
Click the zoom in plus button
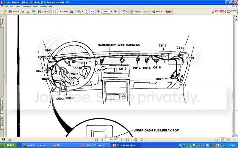(115, 12)
